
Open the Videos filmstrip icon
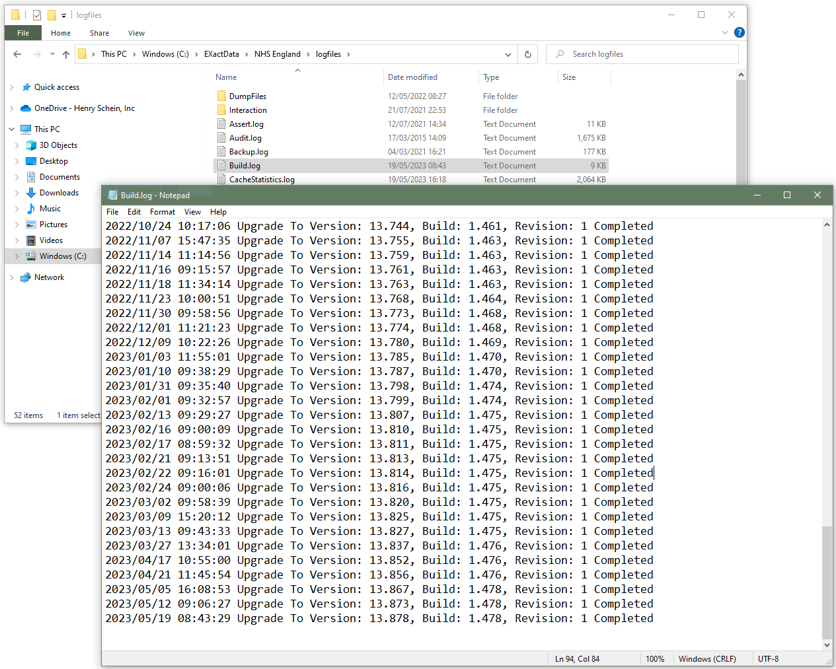pyautogui.click(x=31, y=240)
